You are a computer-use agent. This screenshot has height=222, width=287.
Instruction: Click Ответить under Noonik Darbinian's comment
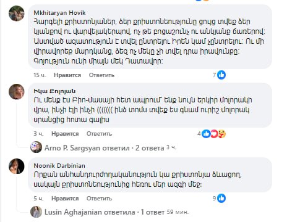pyautogui.click(x=99, y=199)
